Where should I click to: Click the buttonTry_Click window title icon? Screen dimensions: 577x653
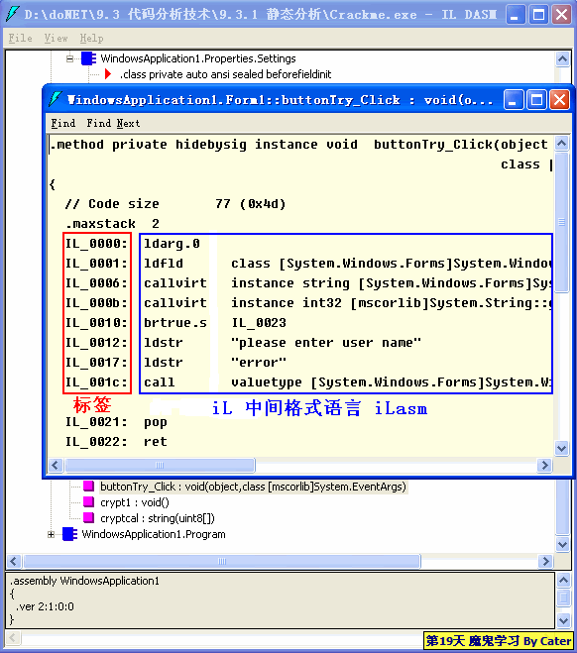(x=56, y=99)
